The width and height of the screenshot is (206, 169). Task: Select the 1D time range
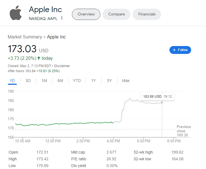pyautogui.click(x=12, y=81)
